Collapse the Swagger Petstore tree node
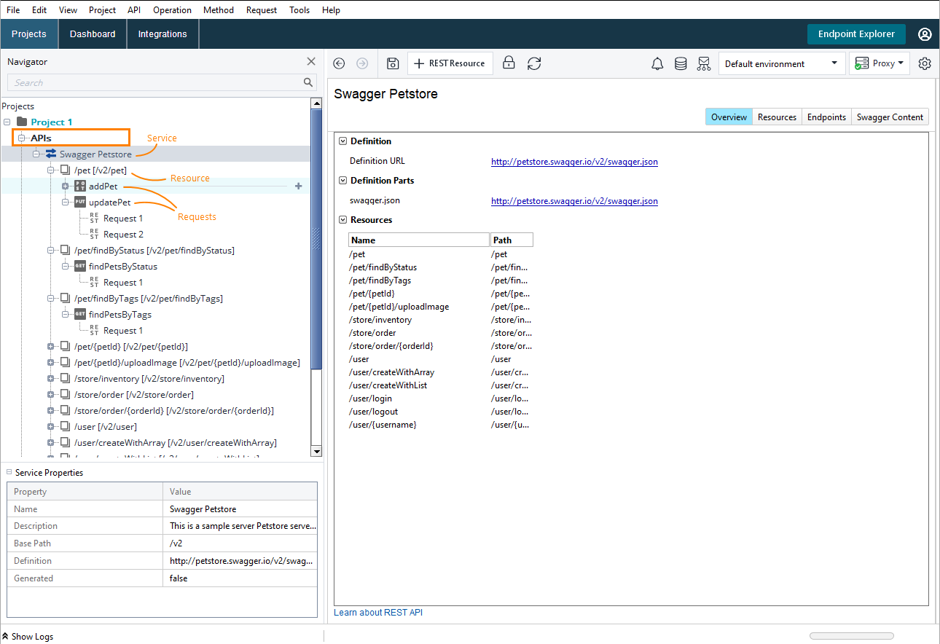The width and height of the screenshot is (940, 644). point(36,154)
